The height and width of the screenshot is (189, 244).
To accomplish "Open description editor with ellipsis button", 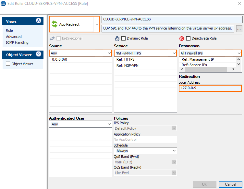I will 239,29.
